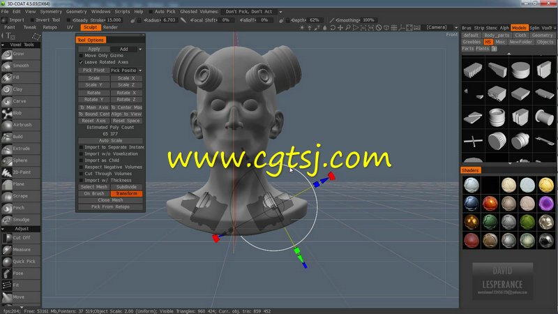The width and height of the screenshot is (558, 314).
Task: Select the Measure tool
Action: tap(21, 250)
